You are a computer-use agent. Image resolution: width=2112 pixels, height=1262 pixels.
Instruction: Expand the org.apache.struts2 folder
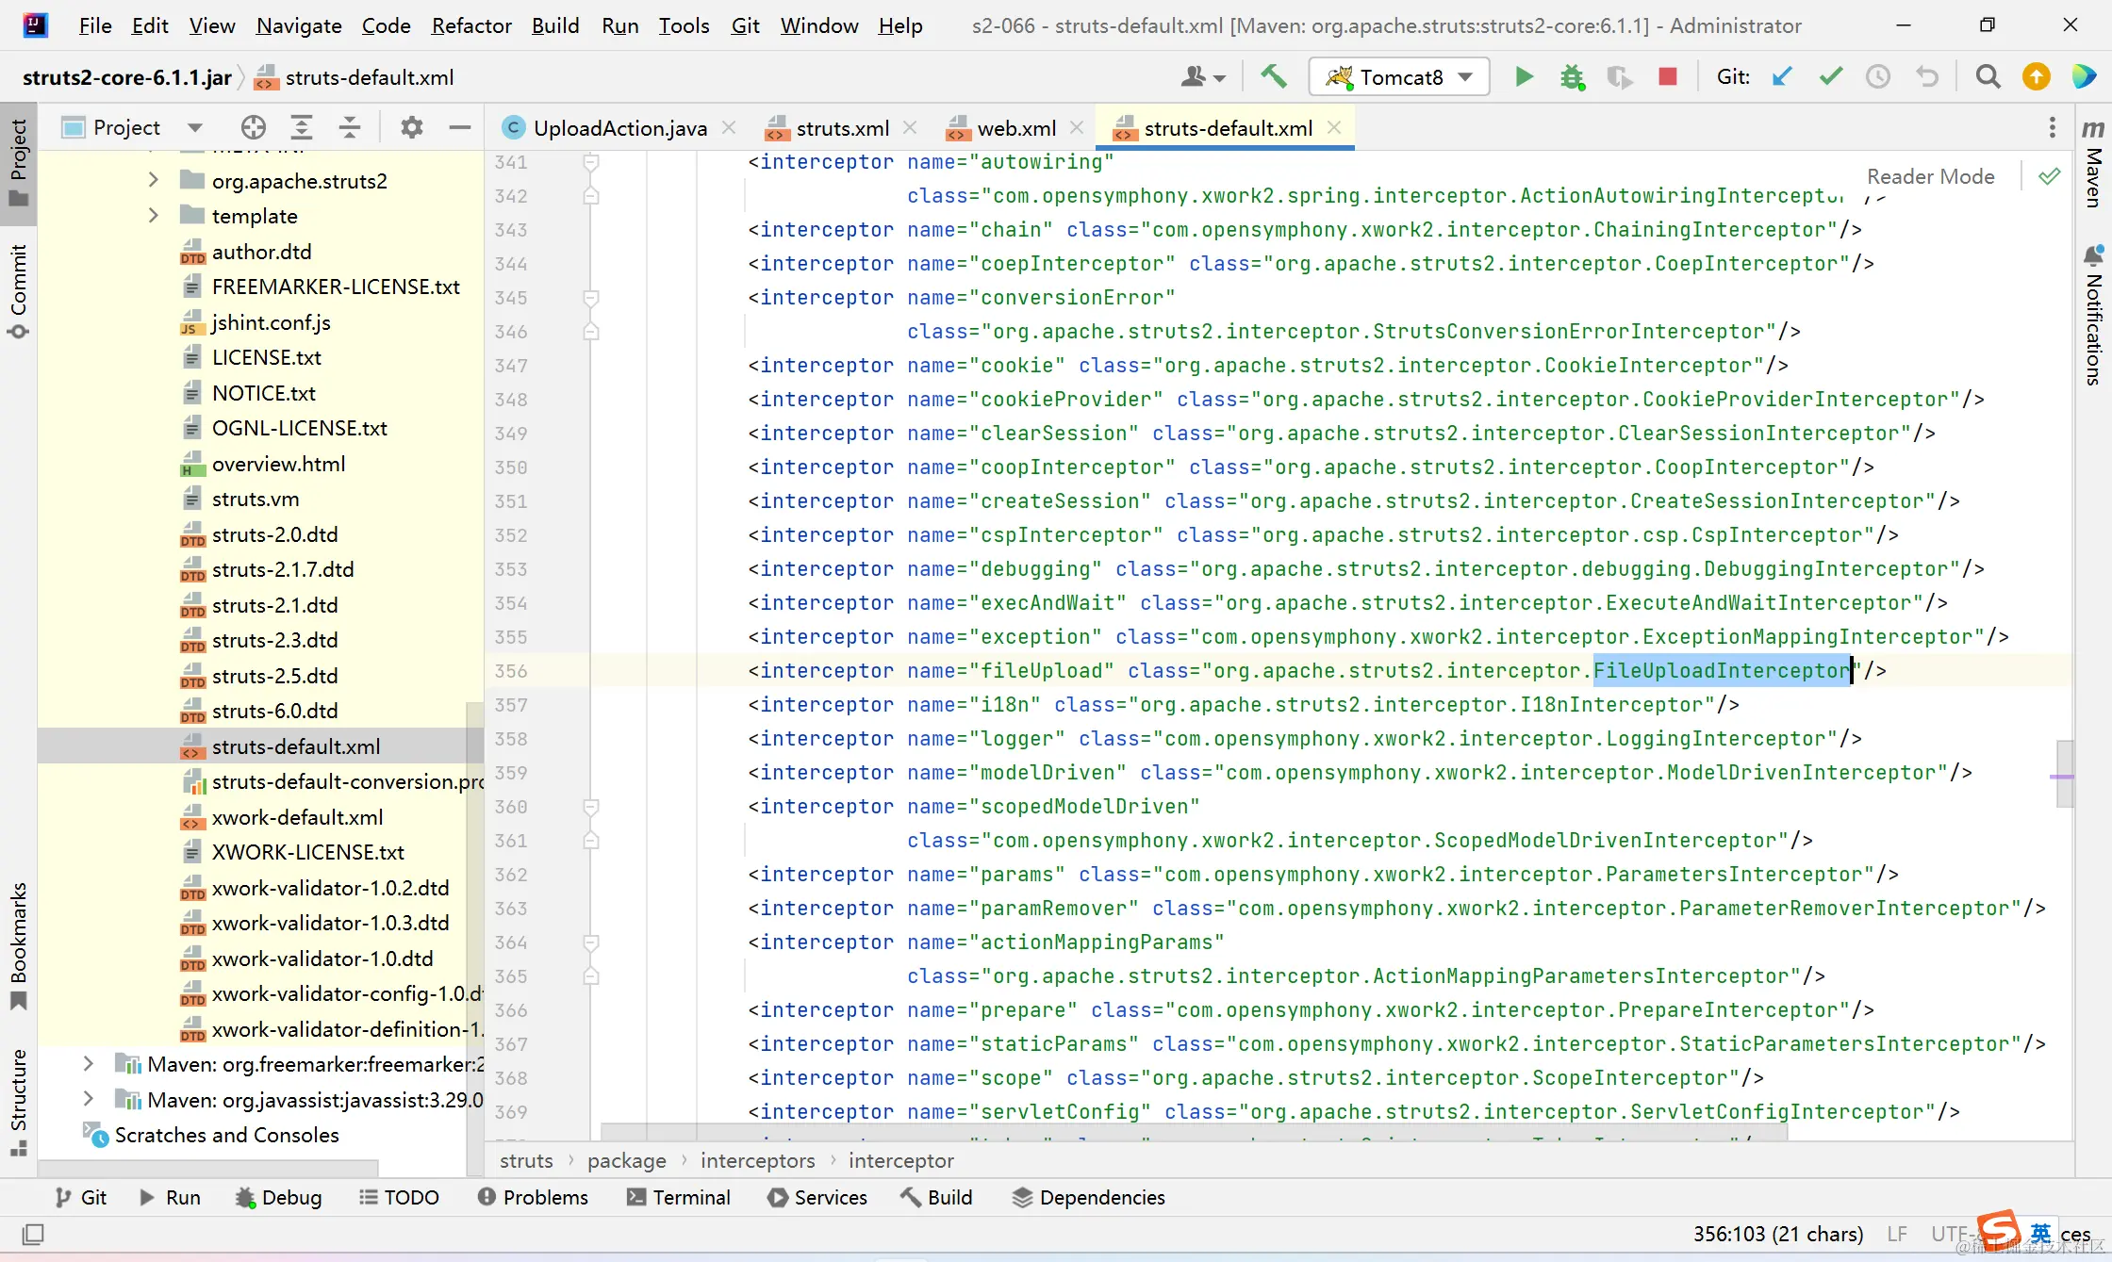click(154, 180)
